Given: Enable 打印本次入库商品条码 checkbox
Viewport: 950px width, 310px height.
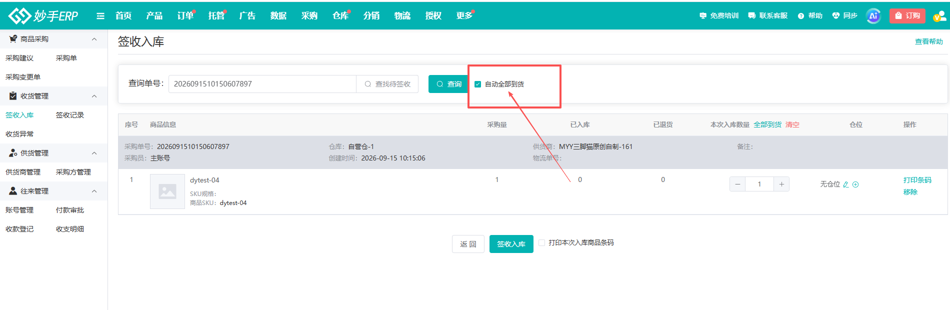Looking at the screenshot, I should click(541, 243).
